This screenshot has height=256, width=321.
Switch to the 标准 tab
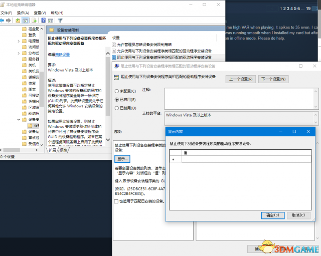64,150
